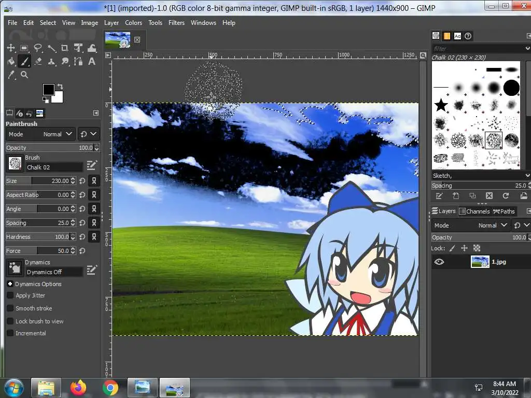Open paint mode group switch dropdown

coord(88,134)
